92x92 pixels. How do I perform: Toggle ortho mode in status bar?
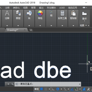coord(53,89)
